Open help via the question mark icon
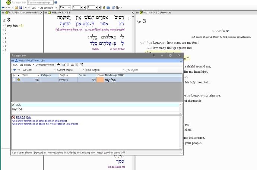Screen dimensions: 257x170 [x=56, y=3]
